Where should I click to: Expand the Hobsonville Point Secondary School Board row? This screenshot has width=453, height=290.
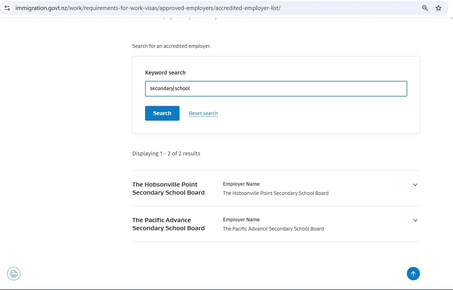coord(415,185)
